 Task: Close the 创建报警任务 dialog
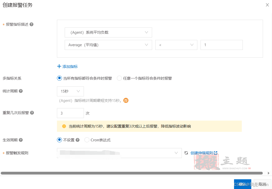267,5
